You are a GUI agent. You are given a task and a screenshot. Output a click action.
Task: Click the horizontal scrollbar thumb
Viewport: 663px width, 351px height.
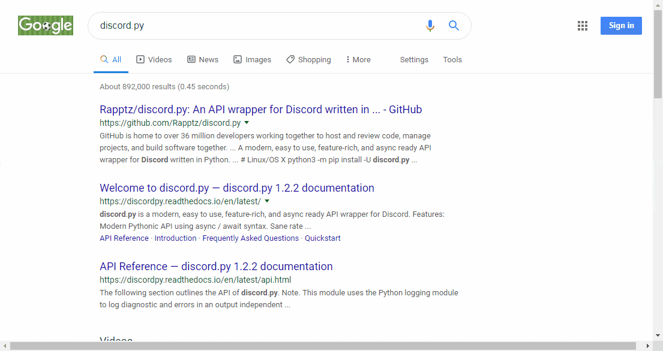coord(323,346)
